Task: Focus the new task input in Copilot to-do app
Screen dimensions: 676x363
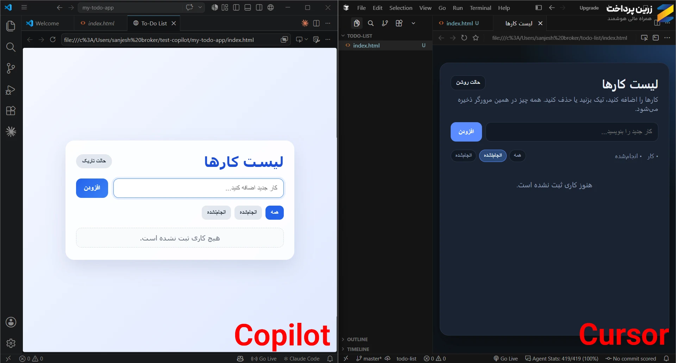Action: click(199, 188)
